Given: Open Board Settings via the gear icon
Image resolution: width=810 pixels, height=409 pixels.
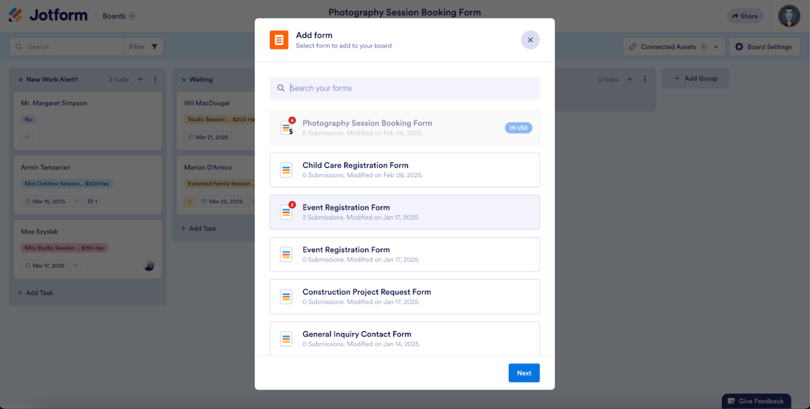Looking at the screenshot, I should (738, 46).
